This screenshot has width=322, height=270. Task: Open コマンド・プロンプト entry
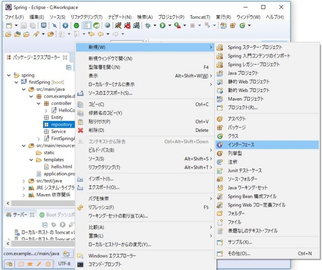click(145, 264)
